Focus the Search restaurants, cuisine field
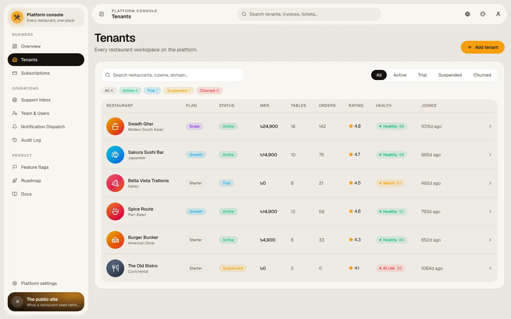Viewport: 511px width, 319px height. pos(173,75)
